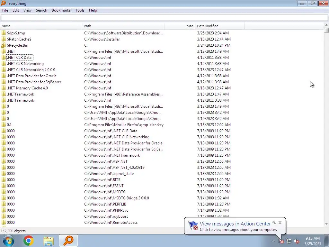Open the View menu
Screen dimensions: 329x247
coord(27,10)
